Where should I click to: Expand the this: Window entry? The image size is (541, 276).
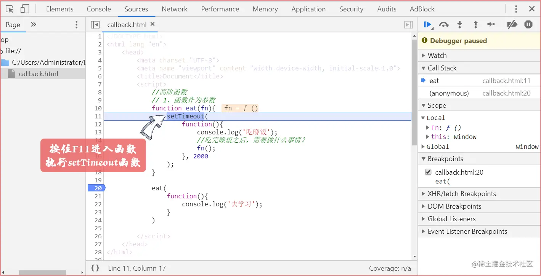(x=427, y=137)
